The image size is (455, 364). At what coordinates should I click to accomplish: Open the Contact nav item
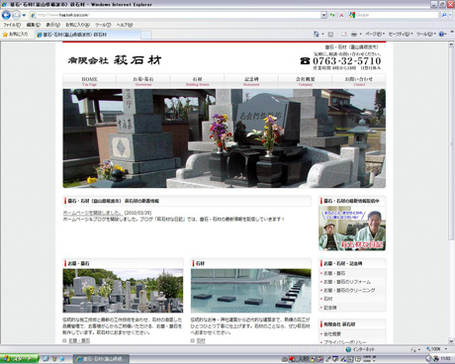(x=359, y=81)
